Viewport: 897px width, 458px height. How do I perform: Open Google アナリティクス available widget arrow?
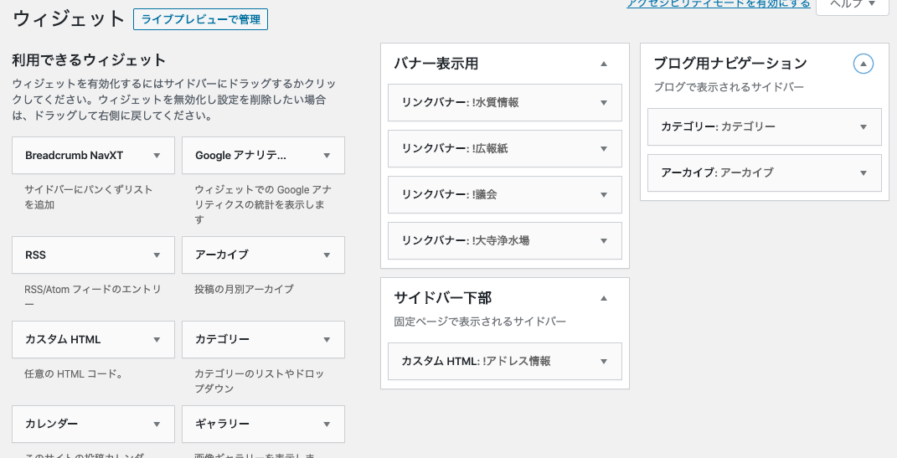click(327, 156)
